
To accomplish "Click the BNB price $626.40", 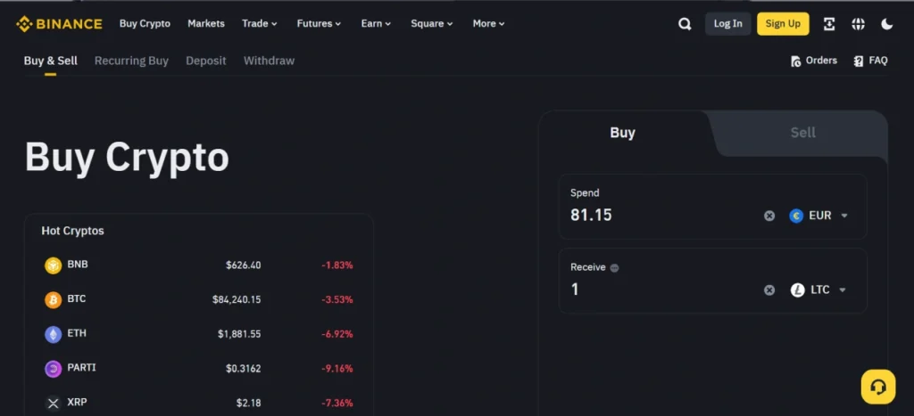I will 244,265.
